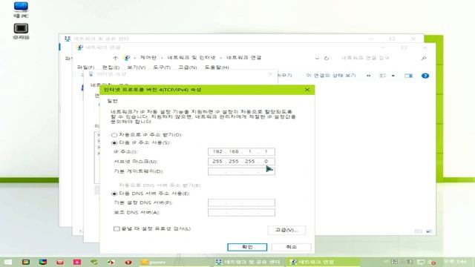
Task: Click the 네트워크 연결 window title icon
Action: coord(80,47)
